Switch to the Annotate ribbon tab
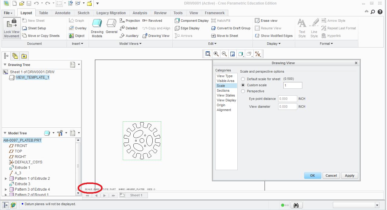This screenshot has width=387, height=210. coord(63,13)
